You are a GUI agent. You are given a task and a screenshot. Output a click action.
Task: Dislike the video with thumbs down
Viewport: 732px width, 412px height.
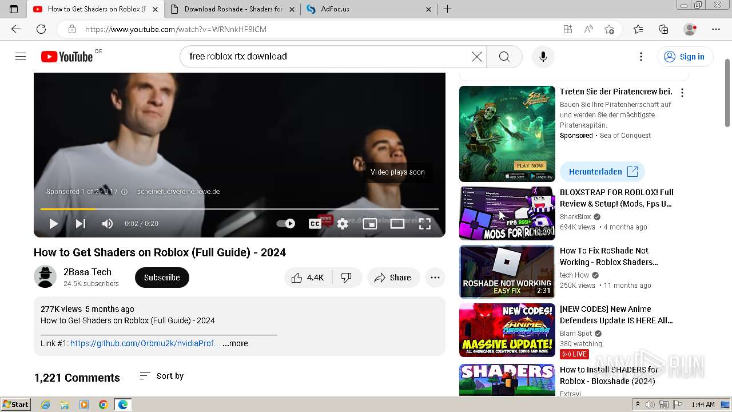[346, 278]
